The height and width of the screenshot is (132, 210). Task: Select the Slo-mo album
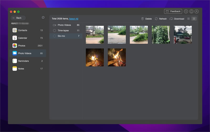[66, 36]
